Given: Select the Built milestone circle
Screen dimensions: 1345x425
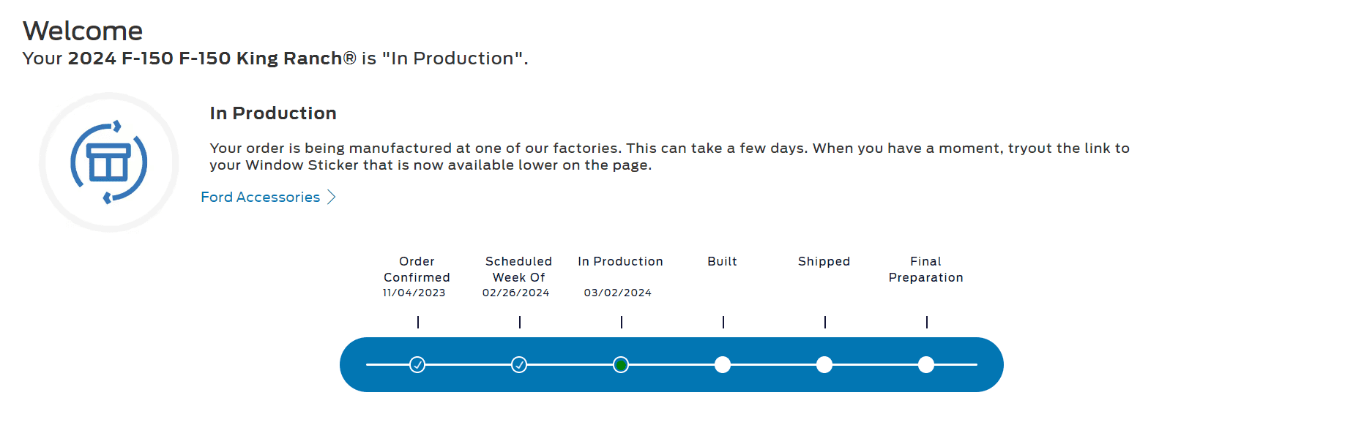Looking at the screenshot, I should point(723,364).
